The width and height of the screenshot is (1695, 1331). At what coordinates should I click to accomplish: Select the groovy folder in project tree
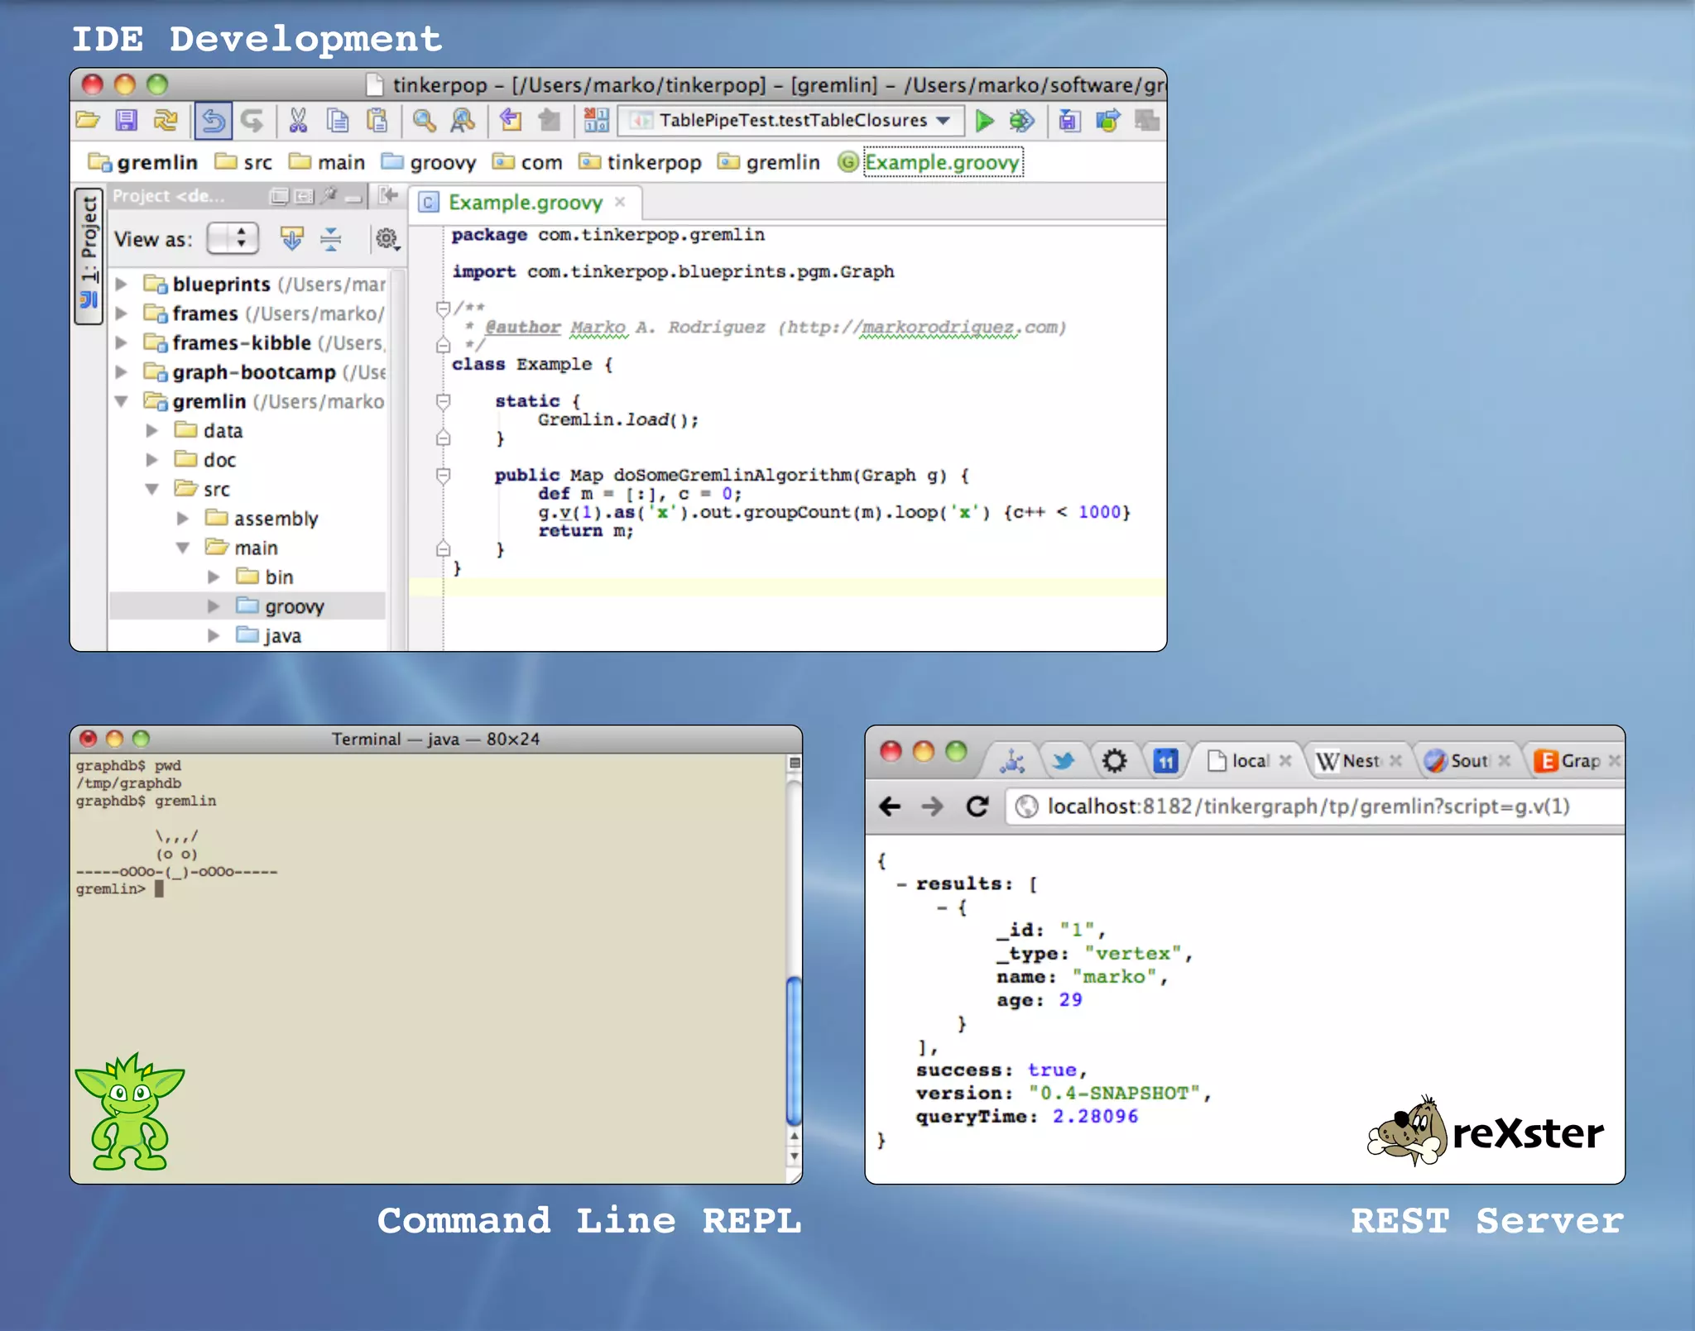pos(281,606)
